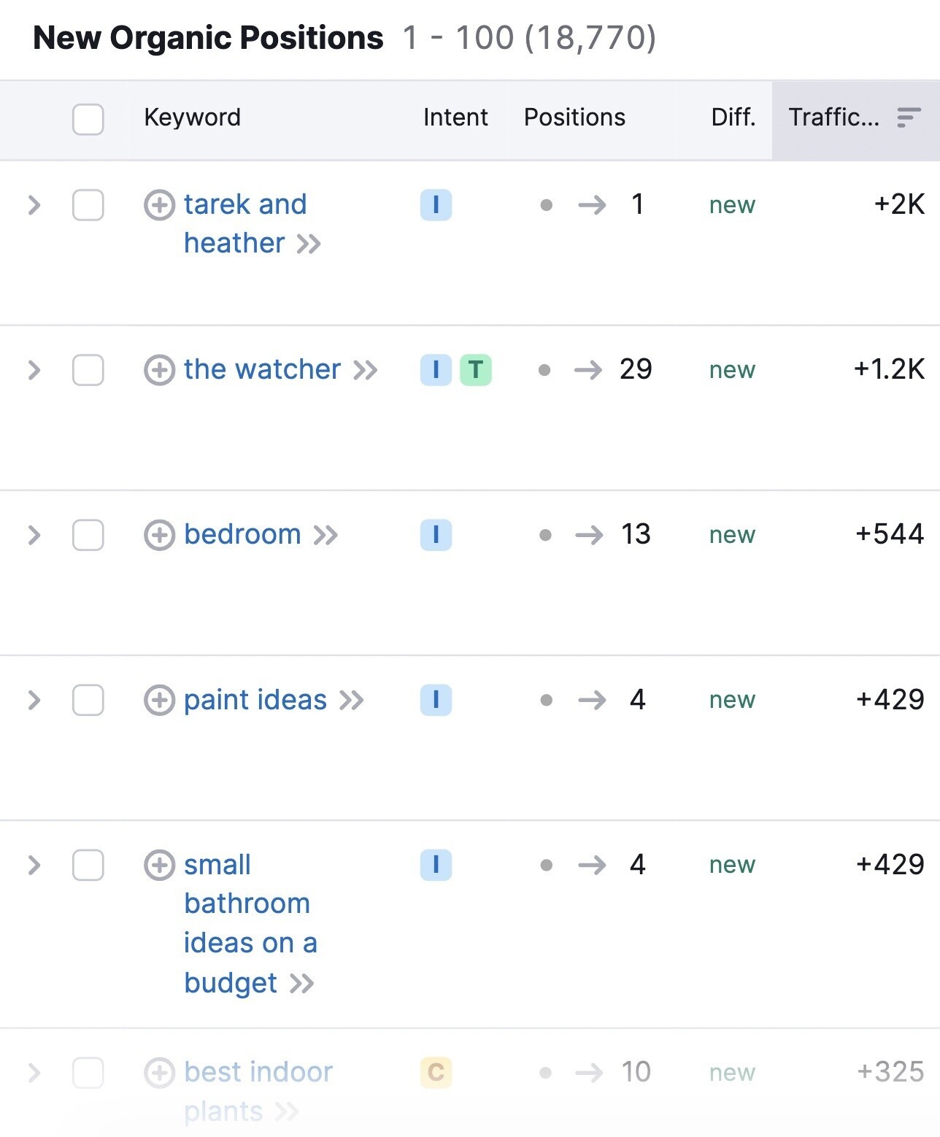This screenshot has width=940, height=1137.
Task: Sort by the Positions column header
Action: point(574,117)
